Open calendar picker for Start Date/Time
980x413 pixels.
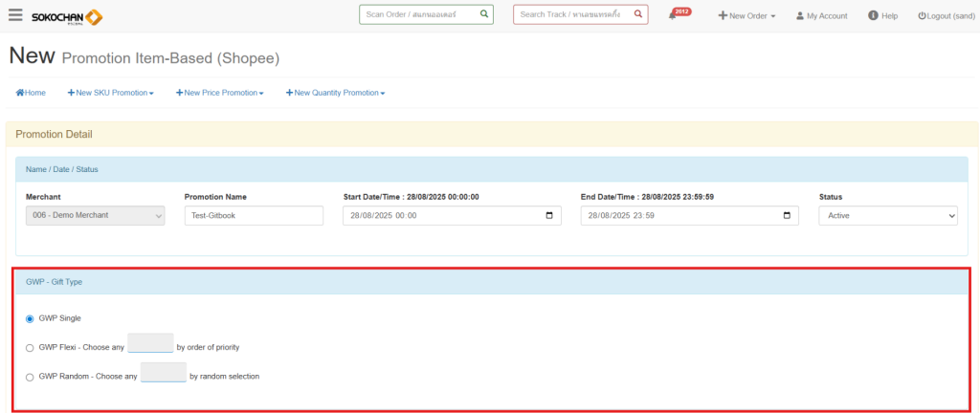point(549,216)
